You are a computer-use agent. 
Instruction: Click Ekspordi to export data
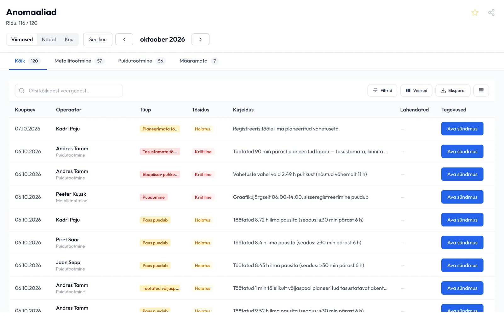pos(453,91)
